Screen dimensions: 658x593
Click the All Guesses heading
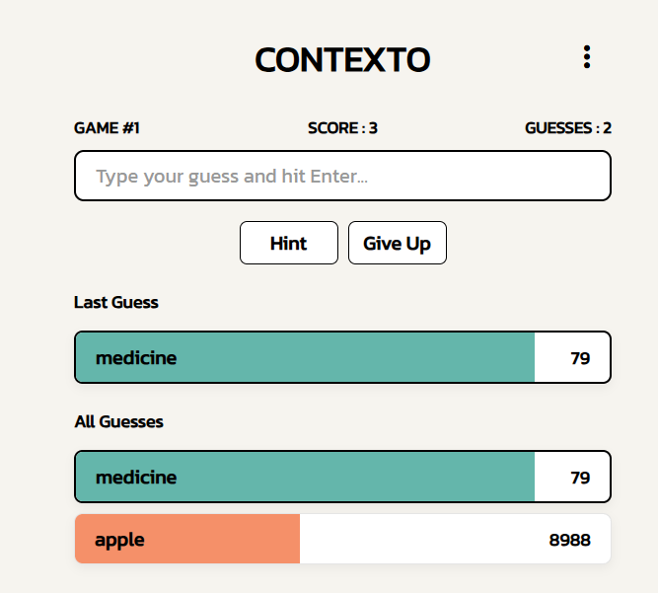pos(118,421)
